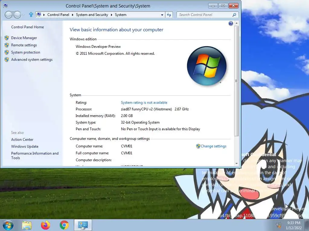Open Firefox from the taskbar
This screenshot has width=309, height=231.
[x=46, y=225]
